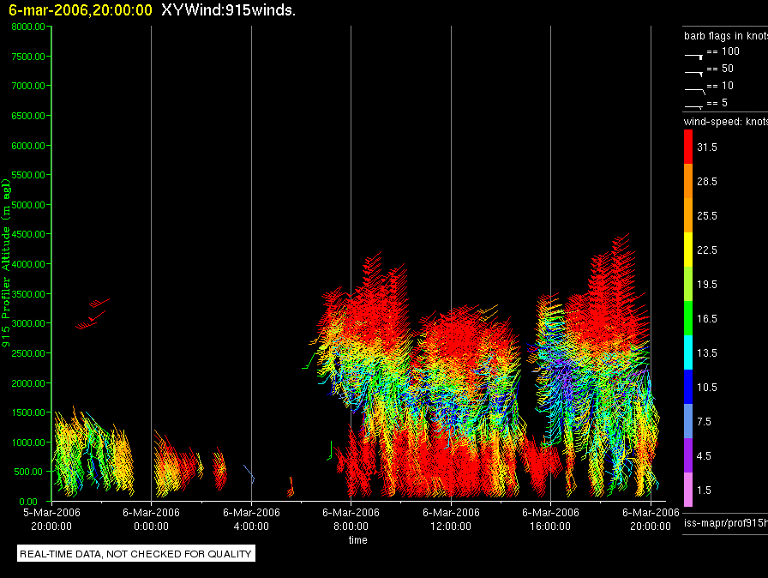Click the 6-Mar-2006 4:00:00 time tick label
This screenshot has width=768, height=578.
tap(251, 519)
